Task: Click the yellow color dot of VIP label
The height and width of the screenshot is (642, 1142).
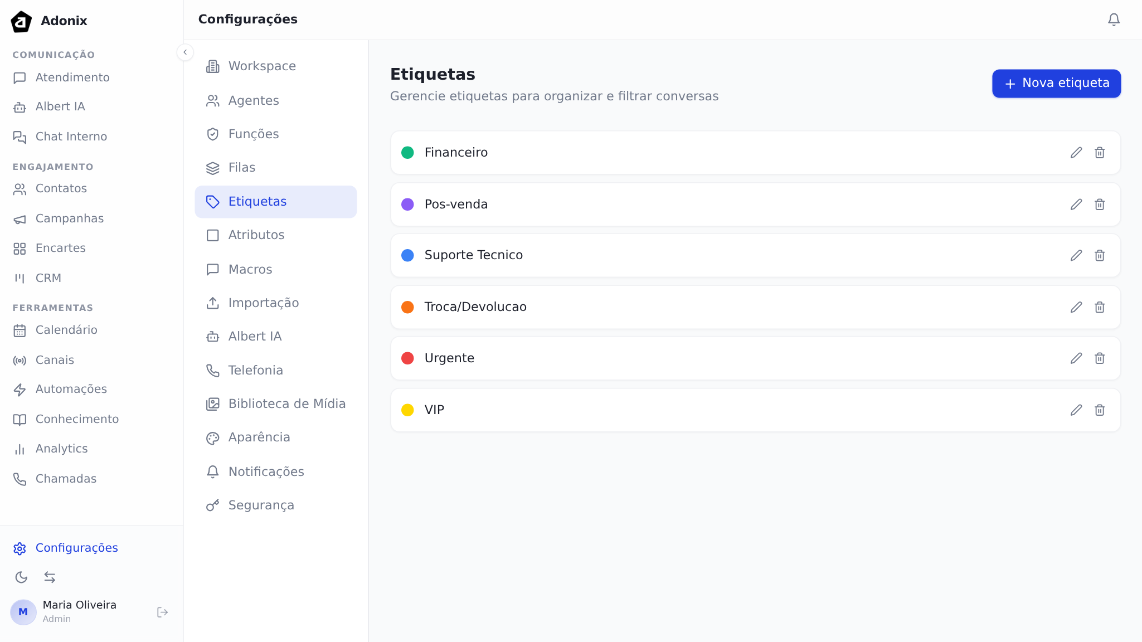Action: (x=408, y=410)
